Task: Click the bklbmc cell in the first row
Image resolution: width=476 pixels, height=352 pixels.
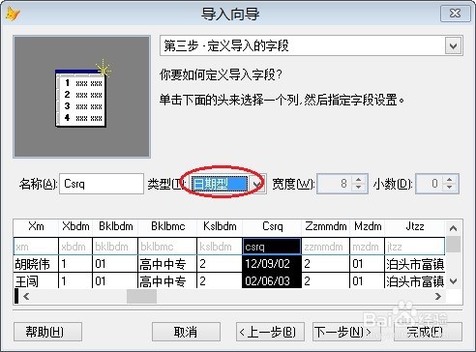Action: click(x=167, y=247)
